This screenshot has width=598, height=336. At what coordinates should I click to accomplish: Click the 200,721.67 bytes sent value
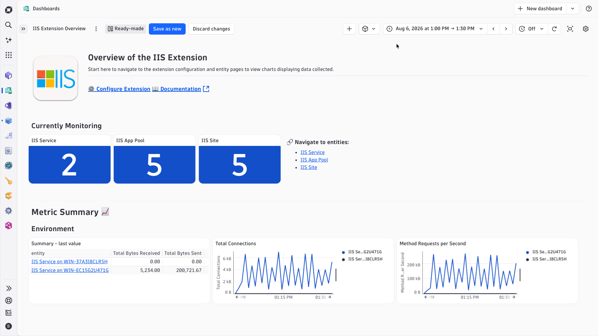[x=189, y=270]
